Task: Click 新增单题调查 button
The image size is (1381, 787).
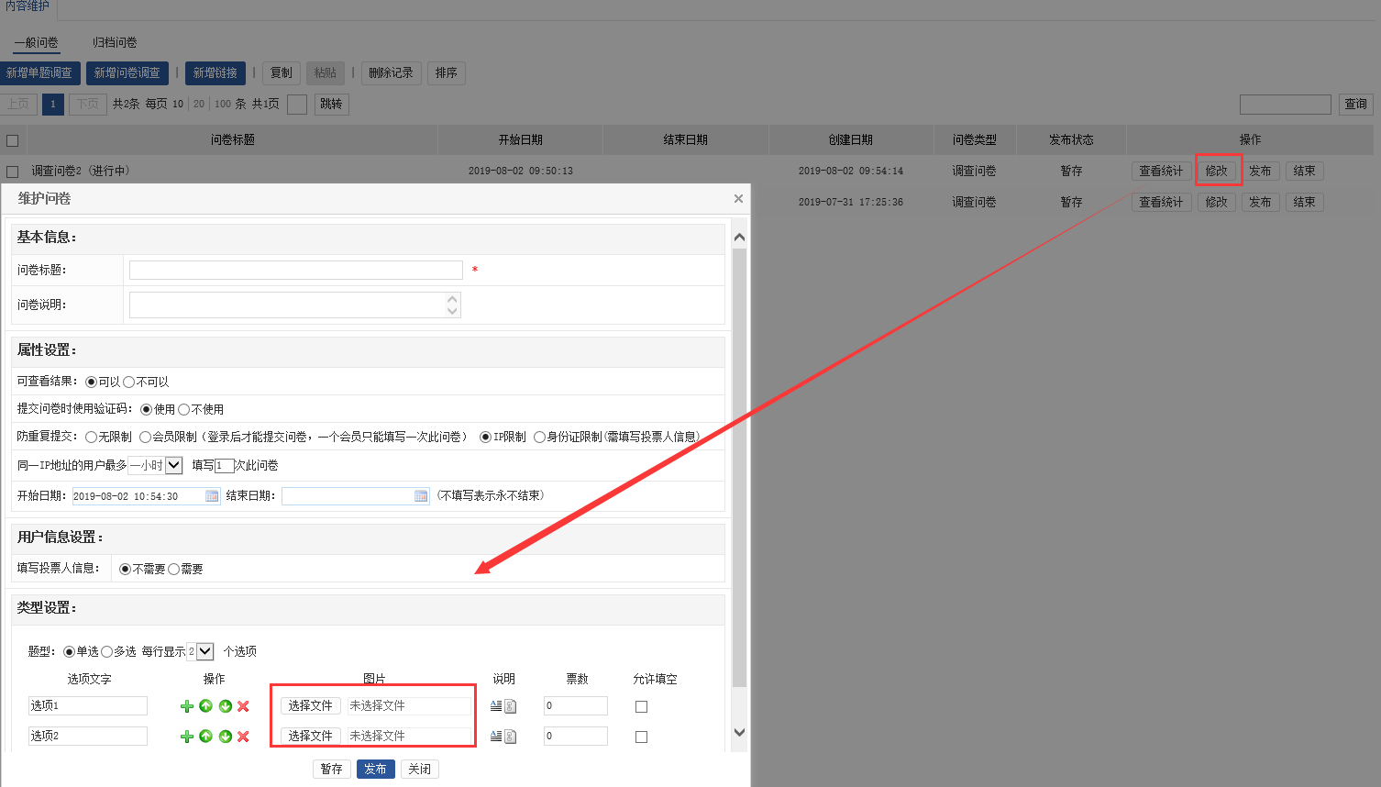Action: [x=39, y=72]
